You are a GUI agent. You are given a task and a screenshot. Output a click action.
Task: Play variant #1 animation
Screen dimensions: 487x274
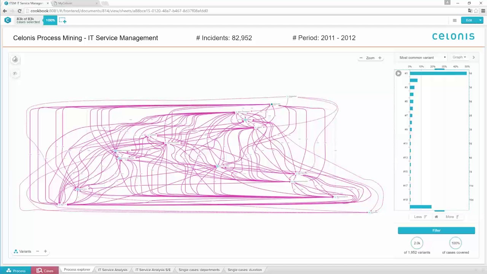398,73
